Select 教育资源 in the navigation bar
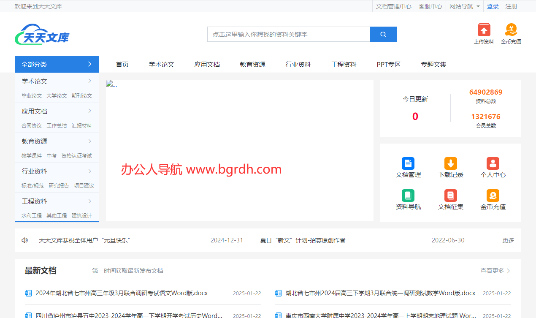This screenshot has height=318, width=536. point(252,65)
